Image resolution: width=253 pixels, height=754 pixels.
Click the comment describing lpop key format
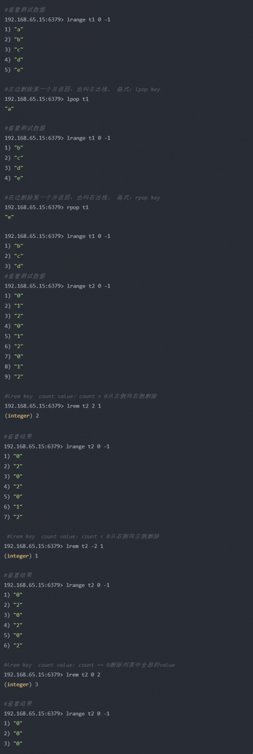pos(82,89)
